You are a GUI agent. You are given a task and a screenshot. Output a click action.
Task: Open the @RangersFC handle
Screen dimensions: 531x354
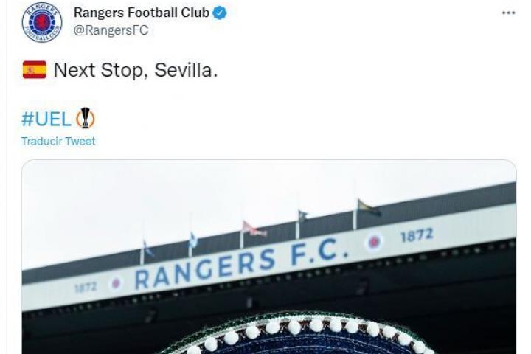click(x=111, y=30)
